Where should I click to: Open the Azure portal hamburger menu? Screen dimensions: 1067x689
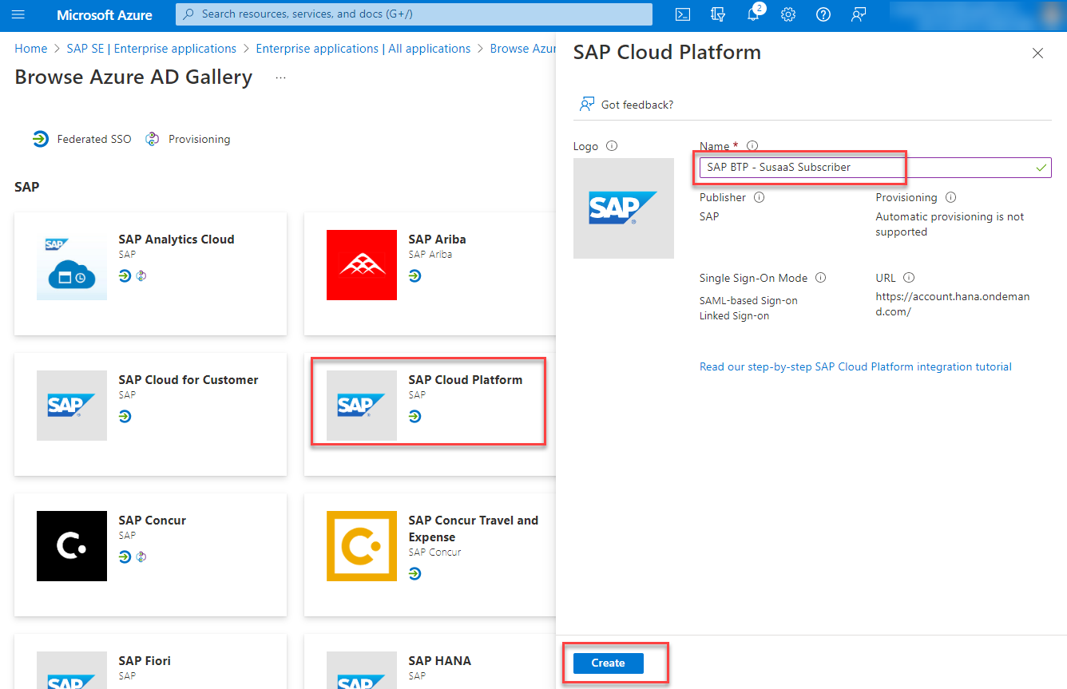coord(18,14)
